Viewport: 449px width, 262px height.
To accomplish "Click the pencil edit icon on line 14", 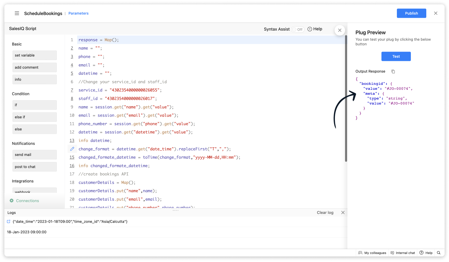I will (72, 149).
